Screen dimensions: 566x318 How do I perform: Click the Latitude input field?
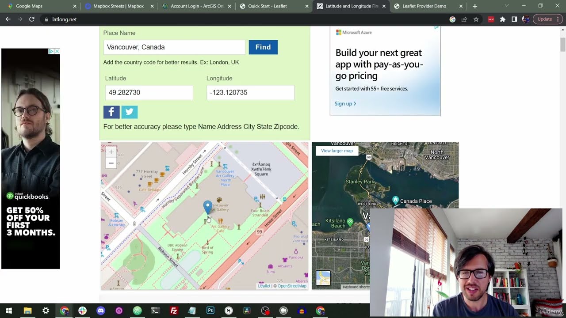coord(149,93)
